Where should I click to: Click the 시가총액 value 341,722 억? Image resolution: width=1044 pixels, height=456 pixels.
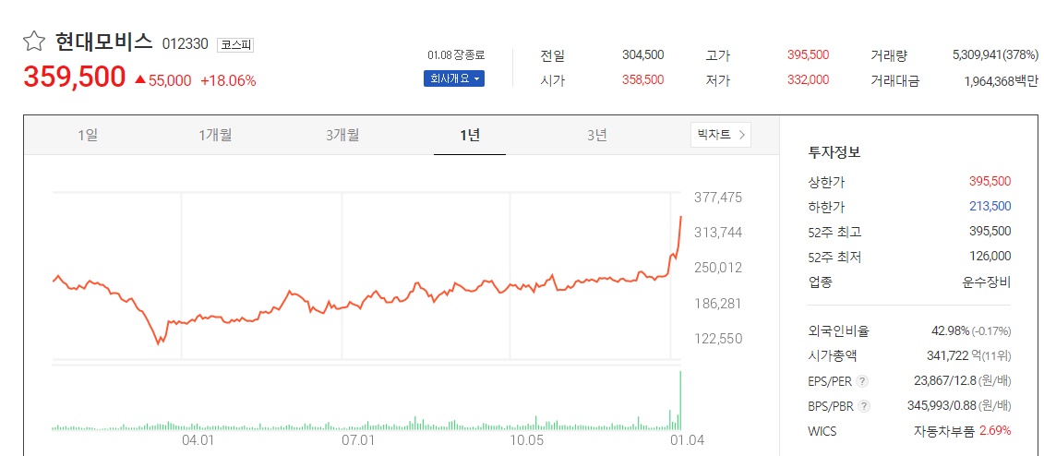tap(953, 356)
